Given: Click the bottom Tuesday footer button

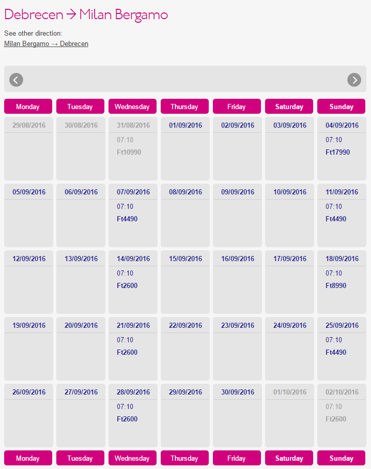Looking at the screenshot, I should pos(81,458).
